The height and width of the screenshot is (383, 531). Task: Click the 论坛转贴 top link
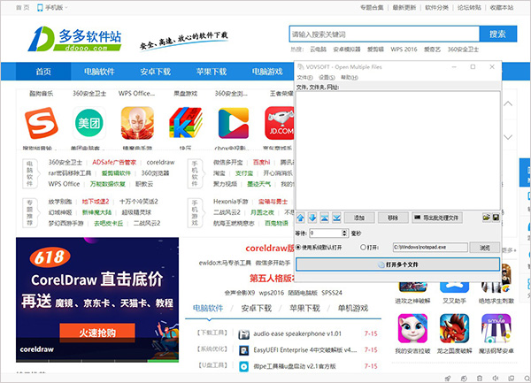469,7
